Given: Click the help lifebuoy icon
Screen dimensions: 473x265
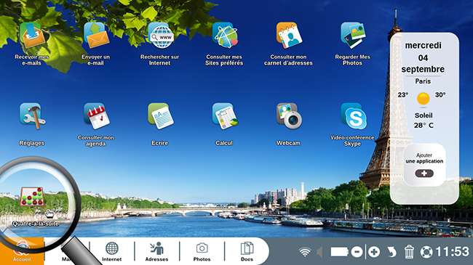Looking at the screenshot, I should pos(426,252).
